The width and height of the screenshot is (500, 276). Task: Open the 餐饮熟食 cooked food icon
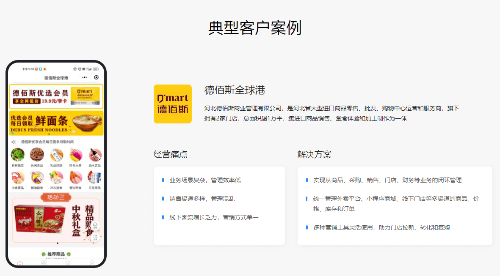coord(76,178)
